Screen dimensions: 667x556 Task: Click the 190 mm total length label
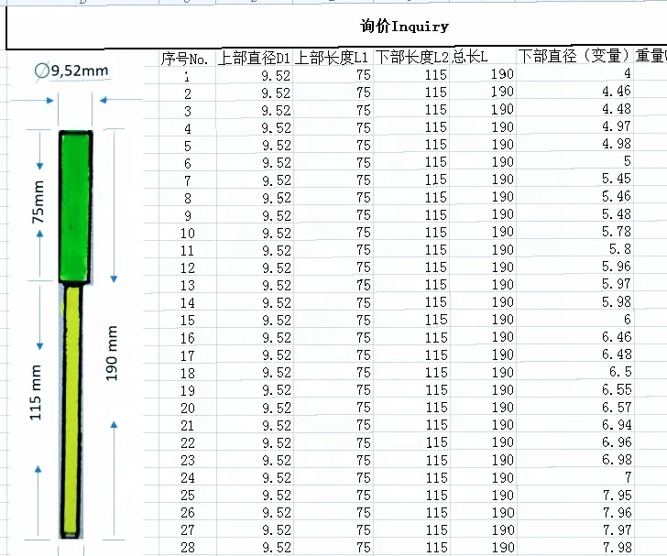click(x=111, y=353)
